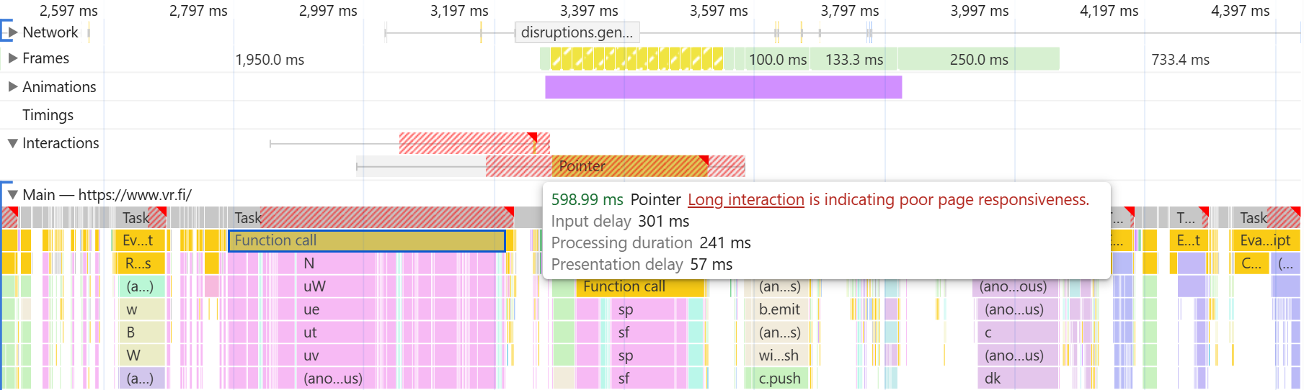This screenshot has width=1304, height=390.
Task: Collapse the Main thread track
Action: 12,195
